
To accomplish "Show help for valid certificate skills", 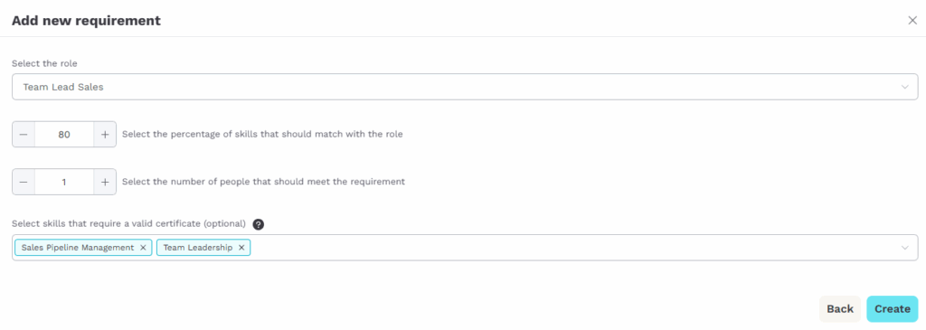I will [258, 224].
